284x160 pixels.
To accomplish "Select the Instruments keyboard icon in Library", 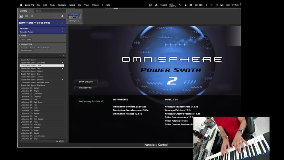I will (21, 16).
